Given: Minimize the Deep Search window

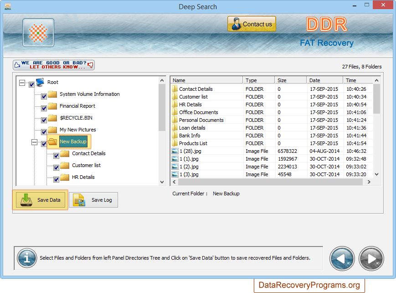Looking at the screenshot, I should tap(355, 5).
